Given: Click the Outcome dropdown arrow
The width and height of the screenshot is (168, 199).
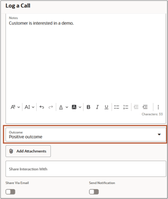Looking at the screenshot, I should [x=159, y=134].
